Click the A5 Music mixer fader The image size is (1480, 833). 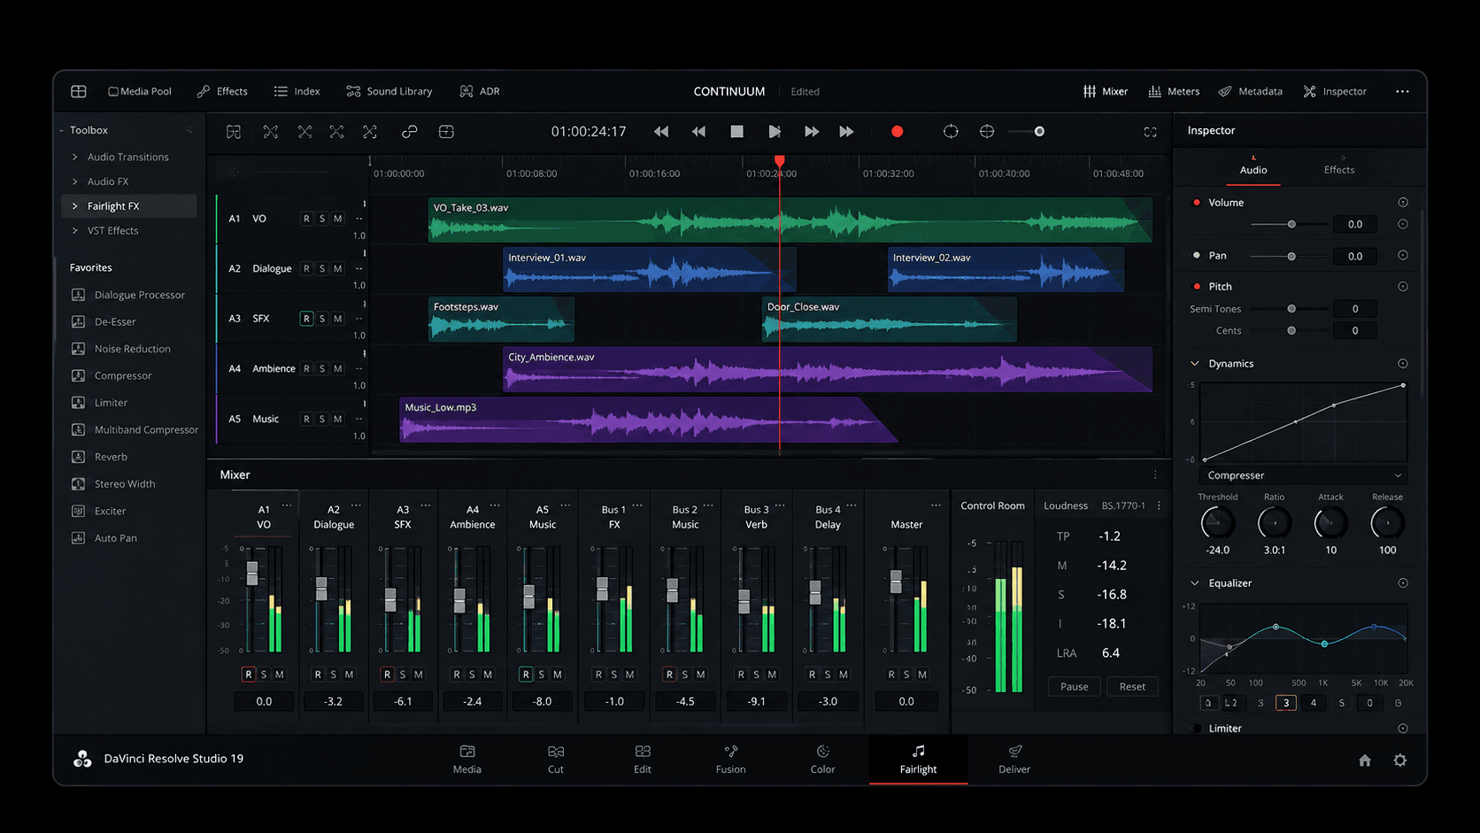pos(529,596)
